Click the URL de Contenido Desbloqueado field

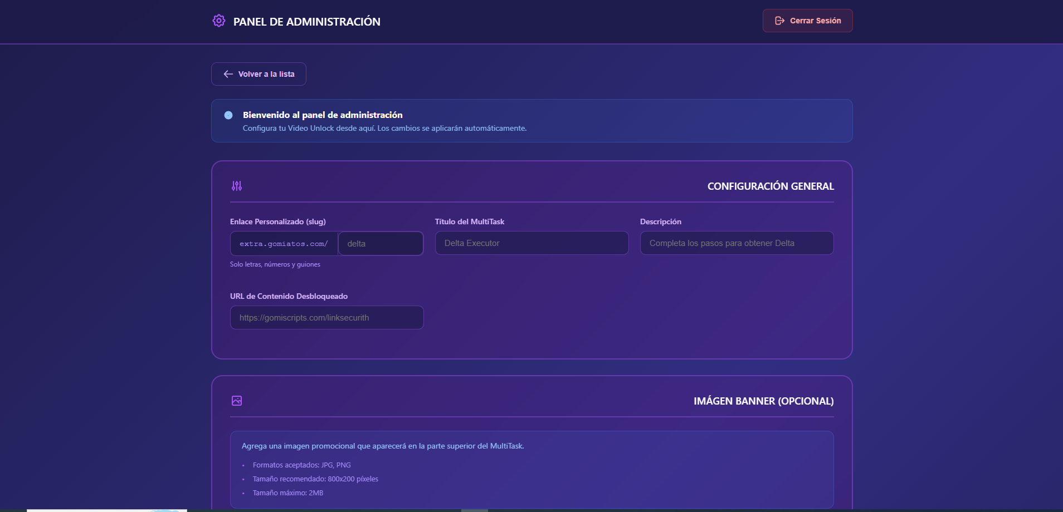(327, 318)
